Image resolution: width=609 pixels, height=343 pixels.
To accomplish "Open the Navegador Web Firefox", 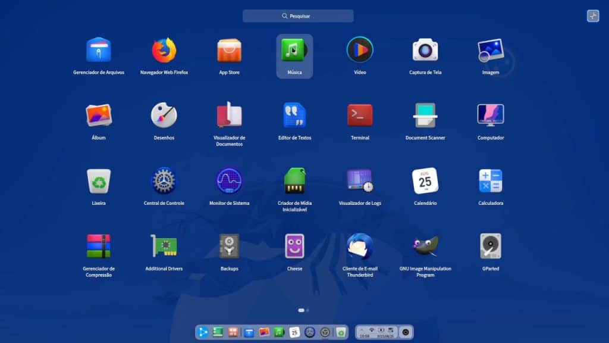I will pyautogui.click(x=163, y=54).
